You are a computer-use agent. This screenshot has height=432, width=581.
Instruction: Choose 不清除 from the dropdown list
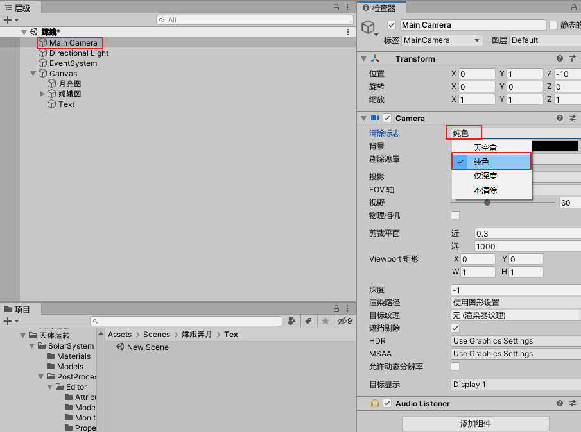pos(492,190)
